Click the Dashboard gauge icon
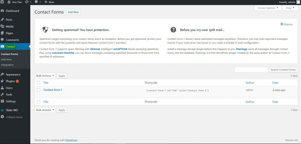The image size is (301, 144). pos(2,11)
